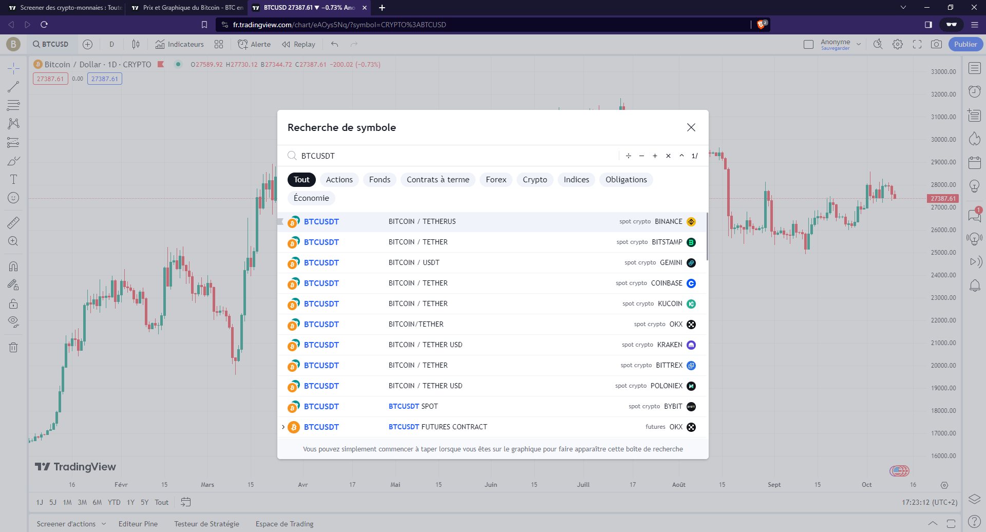Select the text annotation tool
This screenshot has height=532, width=986.
click(x=14, y=179)
